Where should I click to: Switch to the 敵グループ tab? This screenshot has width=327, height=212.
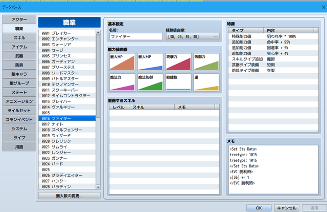[x=19, y=83]
